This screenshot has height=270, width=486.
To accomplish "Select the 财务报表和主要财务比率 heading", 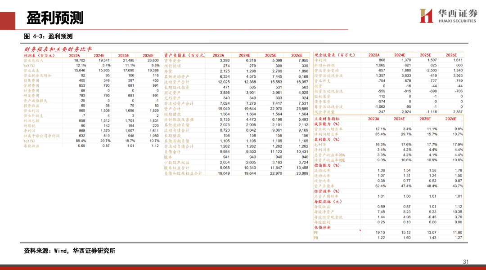I will [58, 49].
